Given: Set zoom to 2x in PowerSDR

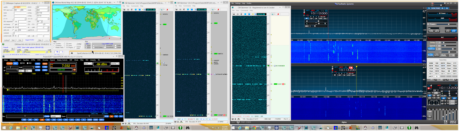Looking at the screenshot, I should click(x=116, y=116).
